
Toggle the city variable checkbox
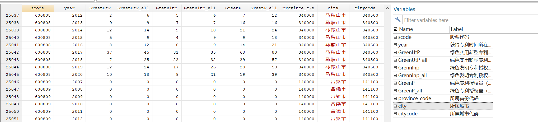click(395, 106)
